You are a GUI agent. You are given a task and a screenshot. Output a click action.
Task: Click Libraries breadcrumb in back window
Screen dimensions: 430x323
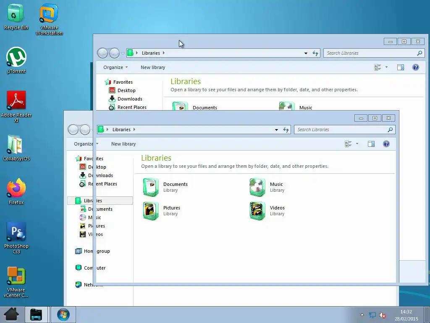click(151, 53)
